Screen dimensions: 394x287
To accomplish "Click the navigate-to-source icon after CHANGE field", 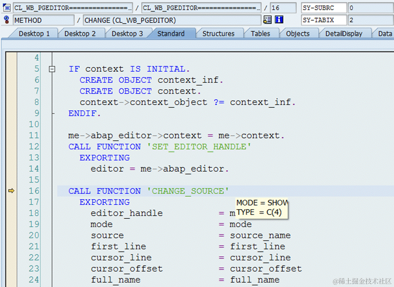I will click(267, 20).
